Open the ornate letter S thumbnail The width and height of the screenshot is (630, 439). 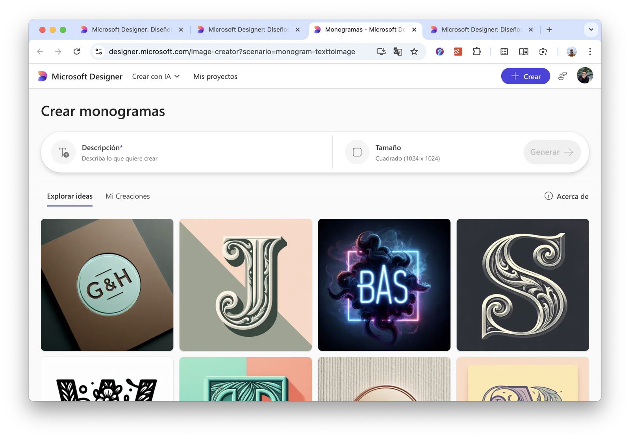tap(523, 285)
